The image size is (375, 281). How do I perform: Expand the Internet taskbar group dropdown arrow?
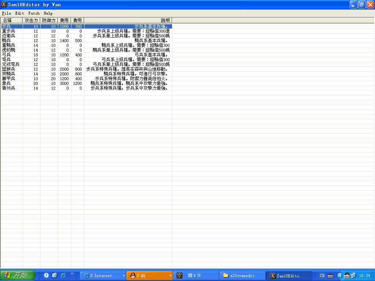pos(124,276)
